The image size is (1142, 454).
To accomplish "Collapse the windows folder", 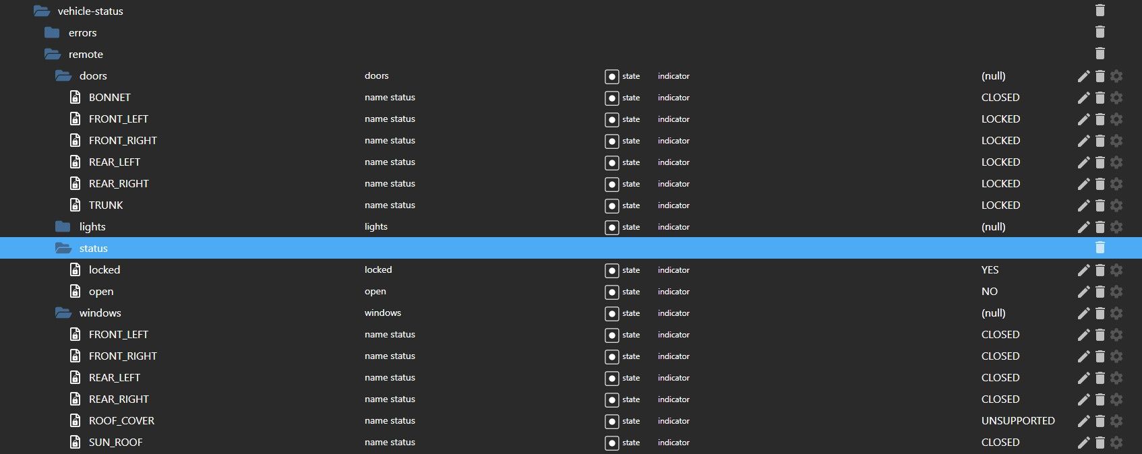I will coord(63,313).
